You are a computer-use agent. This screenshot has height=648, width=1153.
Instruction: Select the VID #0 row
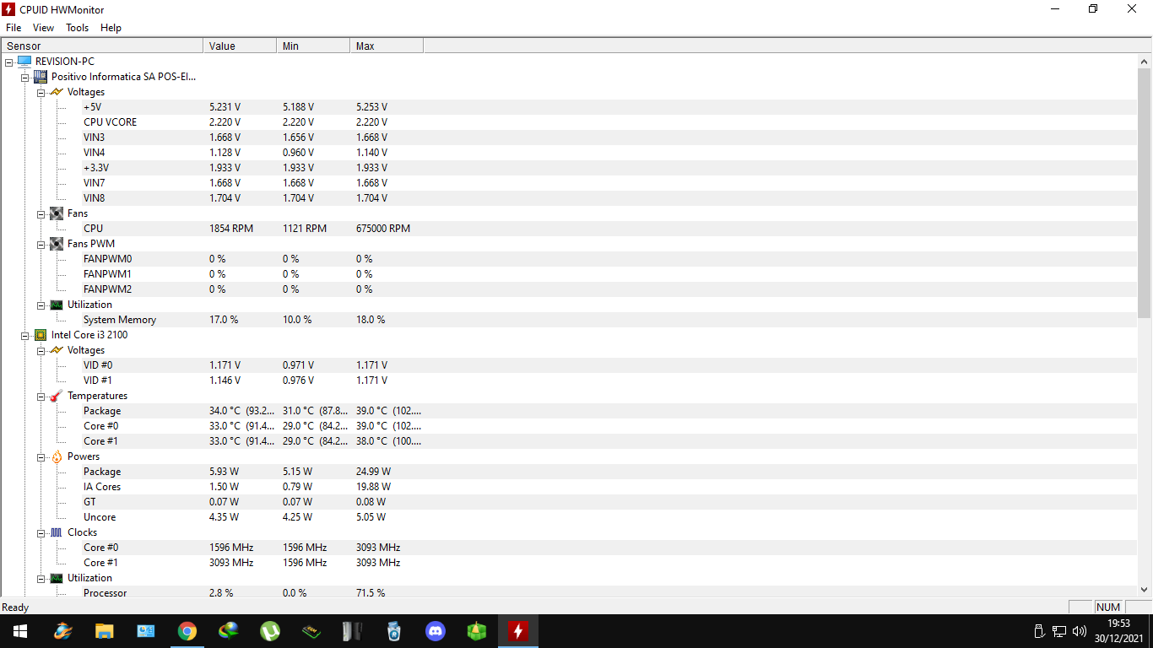(568, 365)
